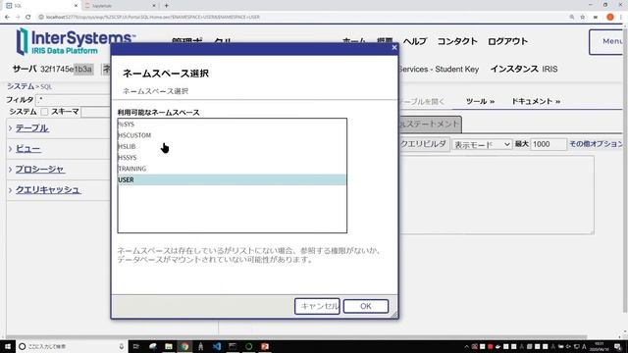Click the クエリビルダ button
The width and height of the screenshot is (628, 353).
point(424,144)
